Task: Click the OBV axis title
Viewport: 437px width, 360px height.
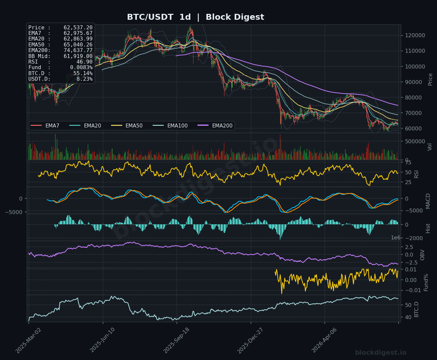Action: 422,255
